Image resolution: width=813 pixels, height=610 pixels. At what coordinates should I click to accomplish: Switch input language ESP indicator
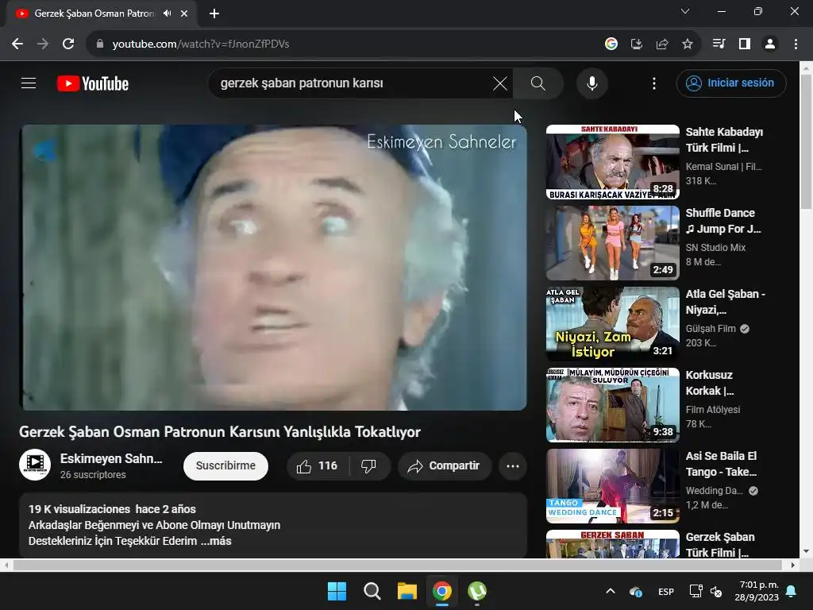coord(666,591)
